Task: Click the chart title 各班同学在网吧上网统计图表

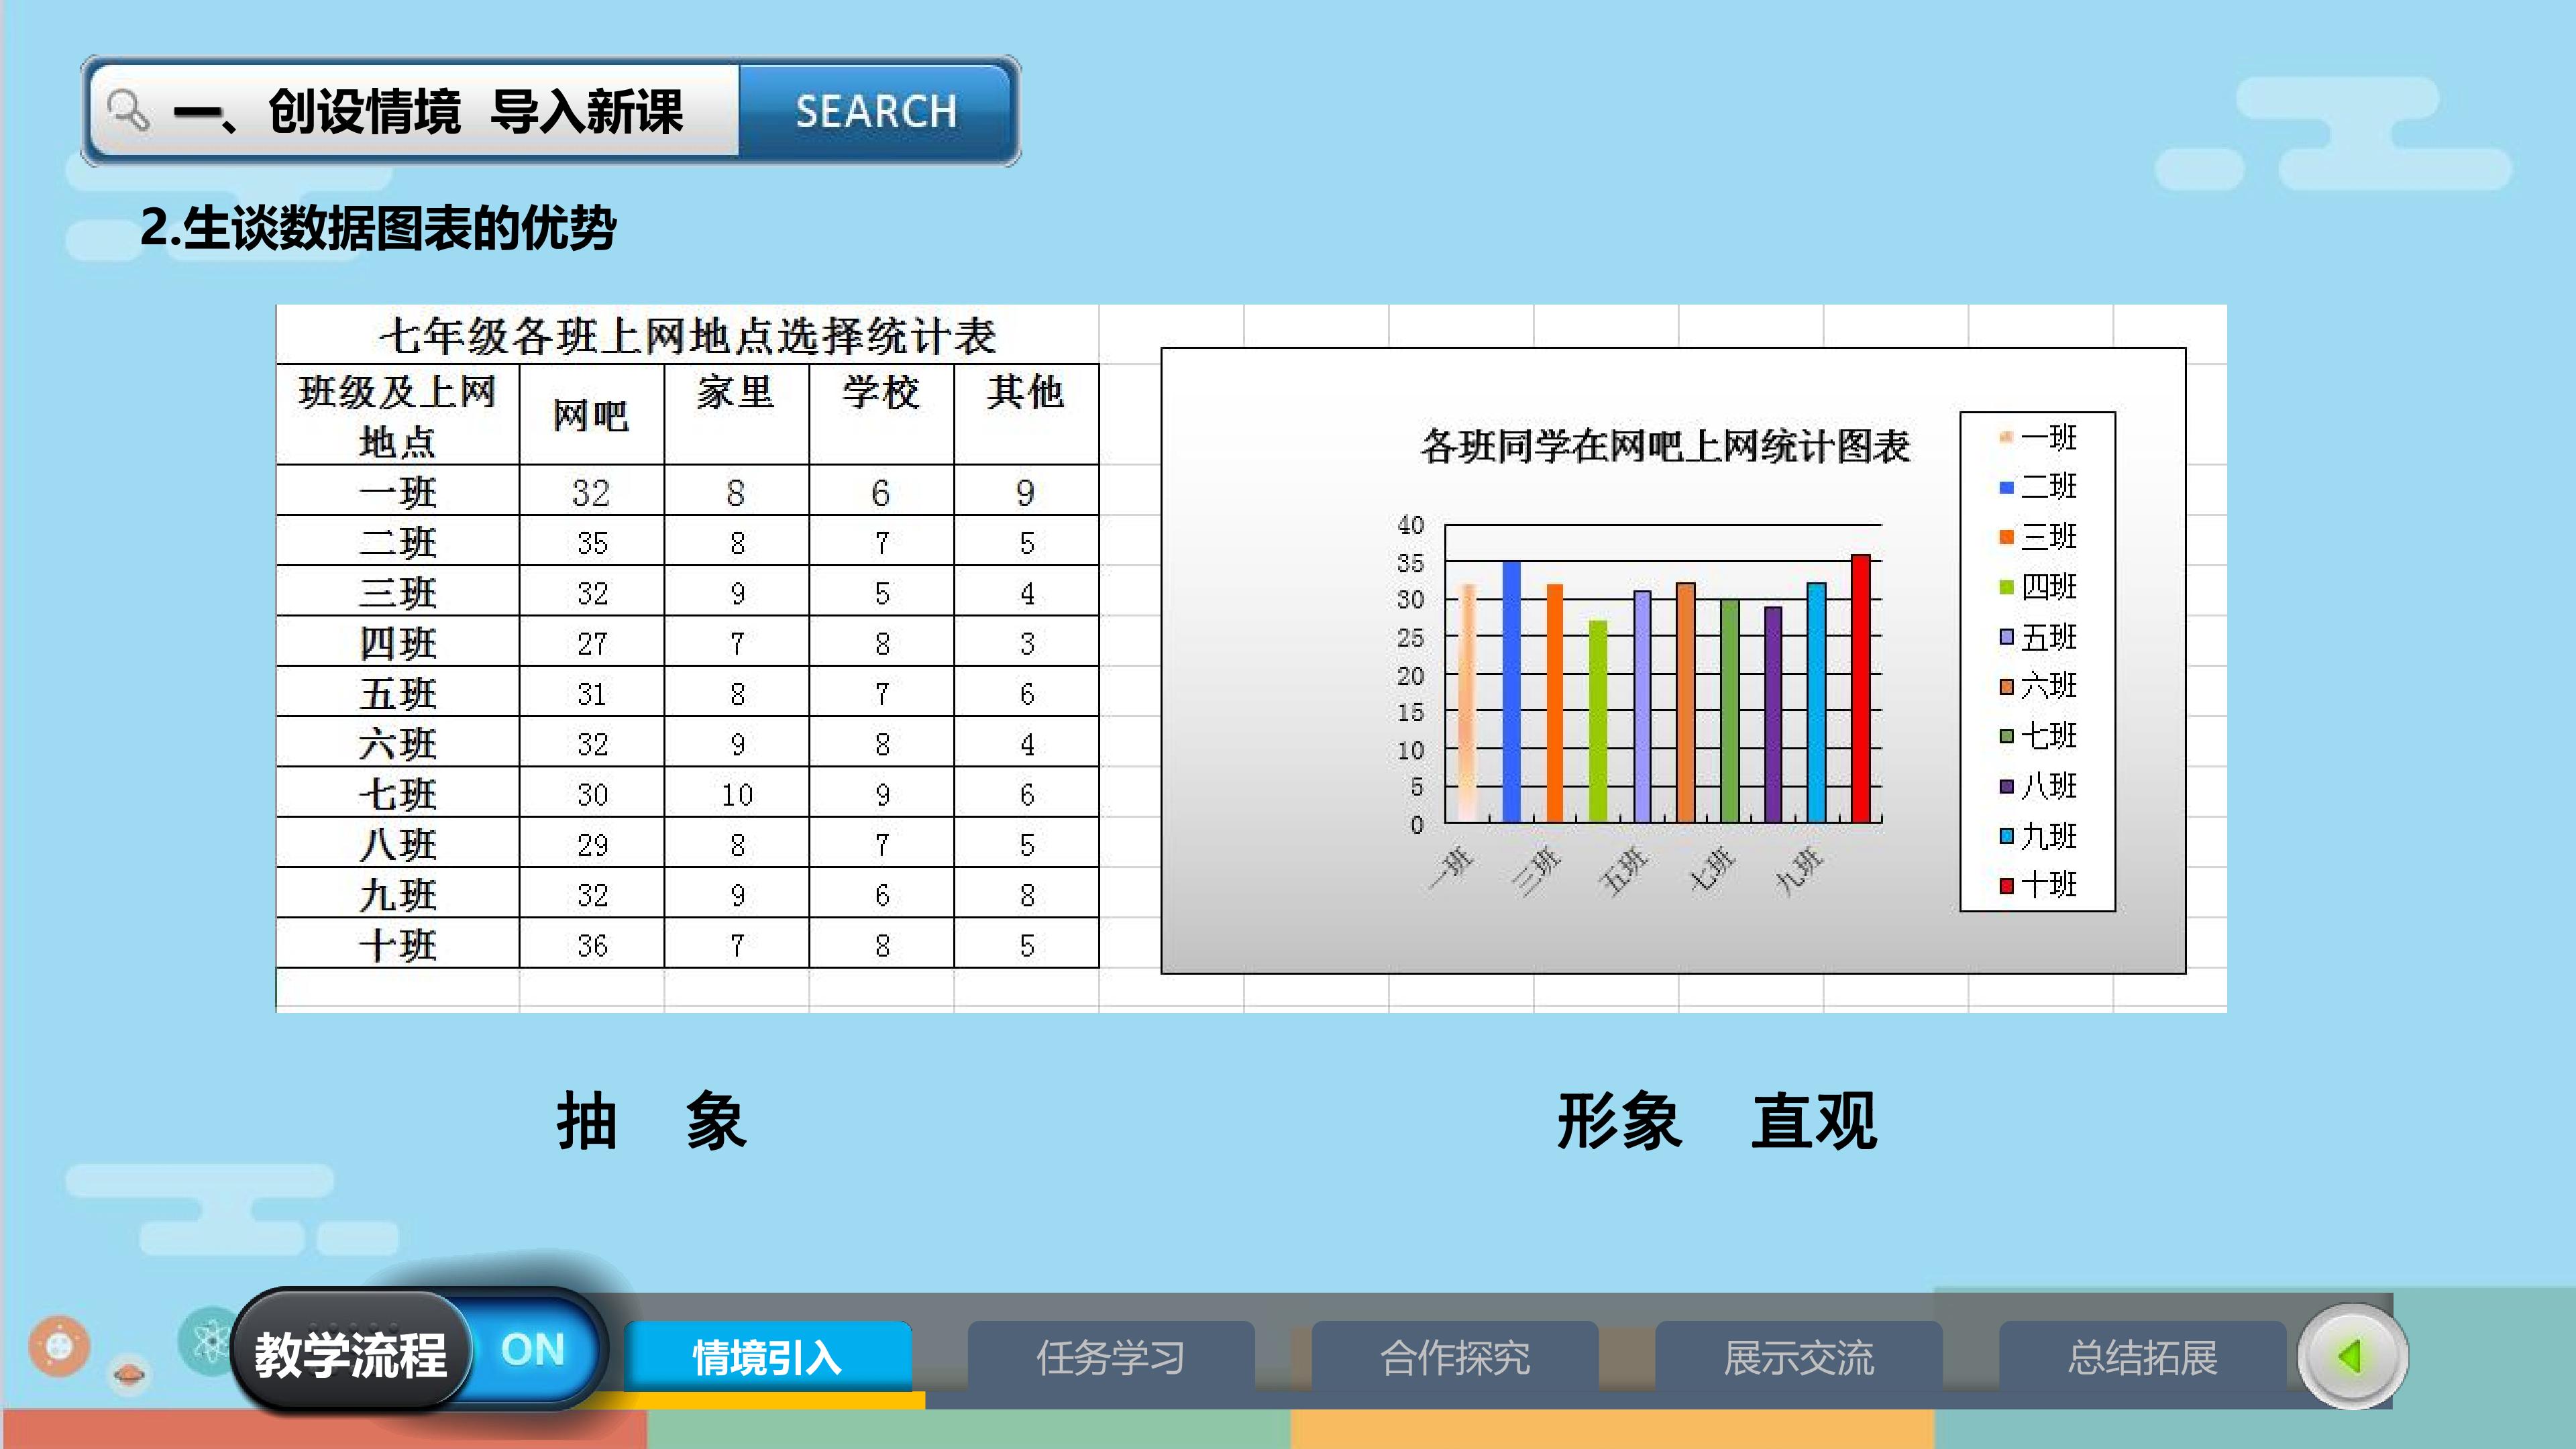Action: pos(1665,446)
